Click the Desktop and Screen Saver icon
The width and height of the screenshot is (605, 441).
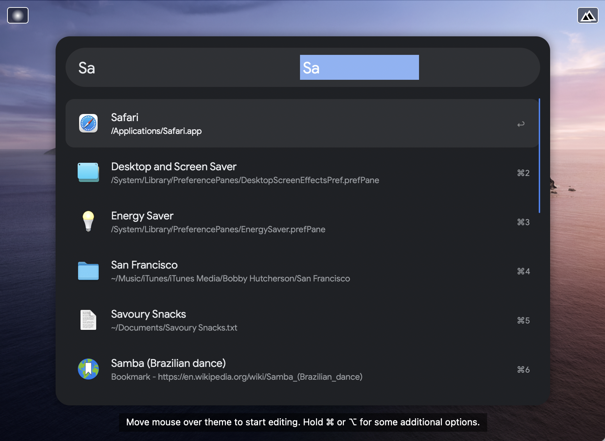pyautogui.click(x=88, y=172)
